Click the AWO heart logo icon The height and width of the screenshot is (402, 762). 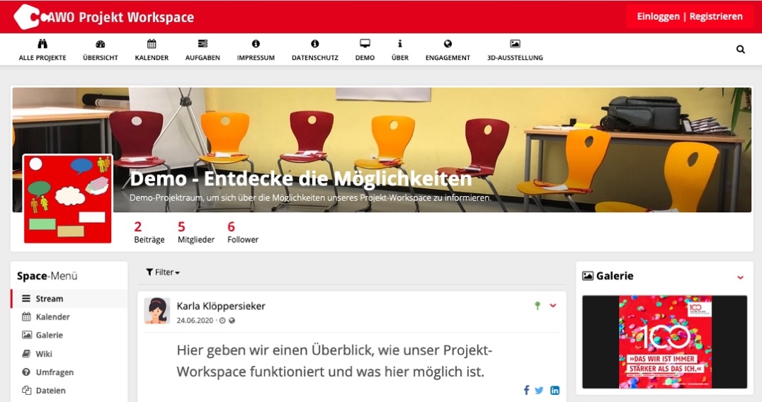click(x=27, y=17)
